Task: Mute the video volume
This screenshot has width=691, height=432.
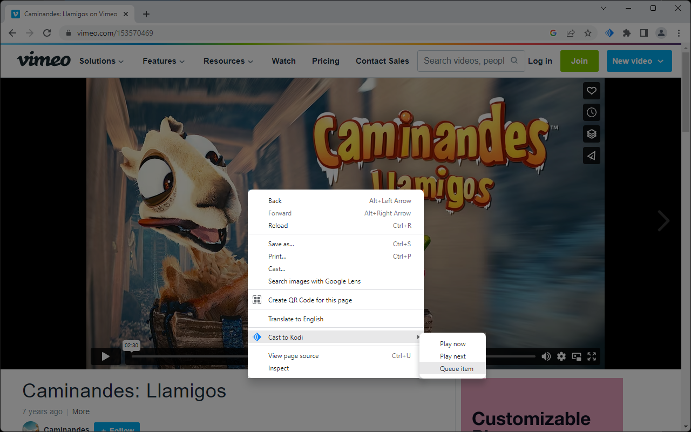Action: (546, 356)
